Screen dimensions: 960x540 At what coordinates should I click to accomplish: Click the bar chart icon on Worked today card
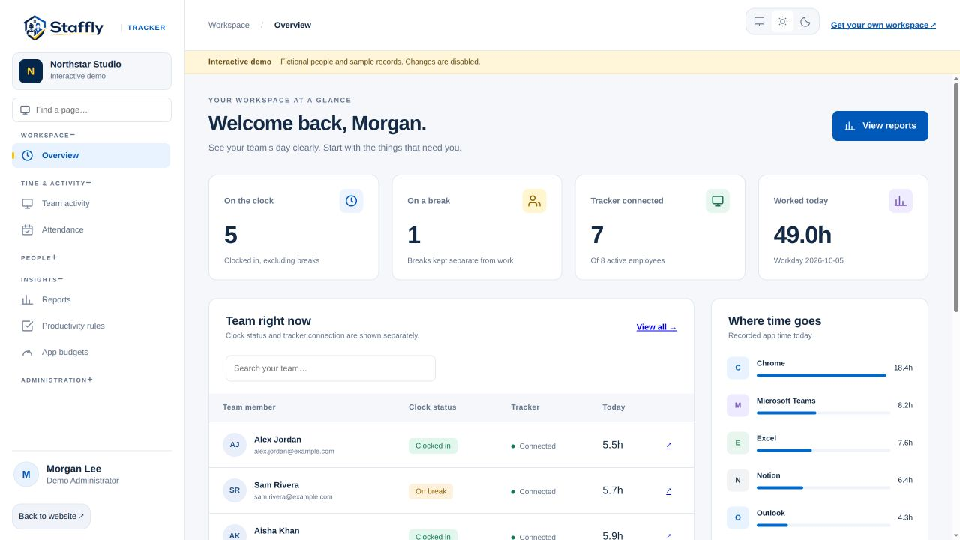[901, 201]
